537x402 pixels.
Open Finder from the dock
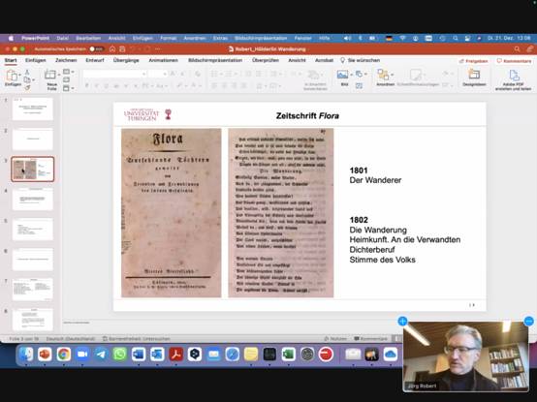point(26,355)
